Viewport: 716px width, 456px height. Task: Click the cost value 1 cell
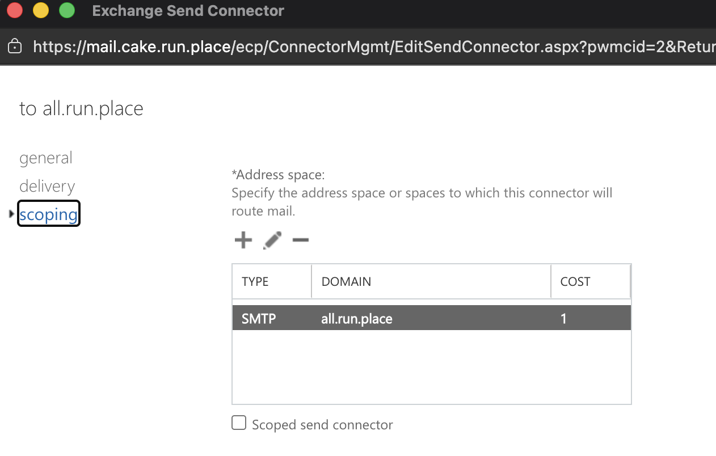pos(564,319)
